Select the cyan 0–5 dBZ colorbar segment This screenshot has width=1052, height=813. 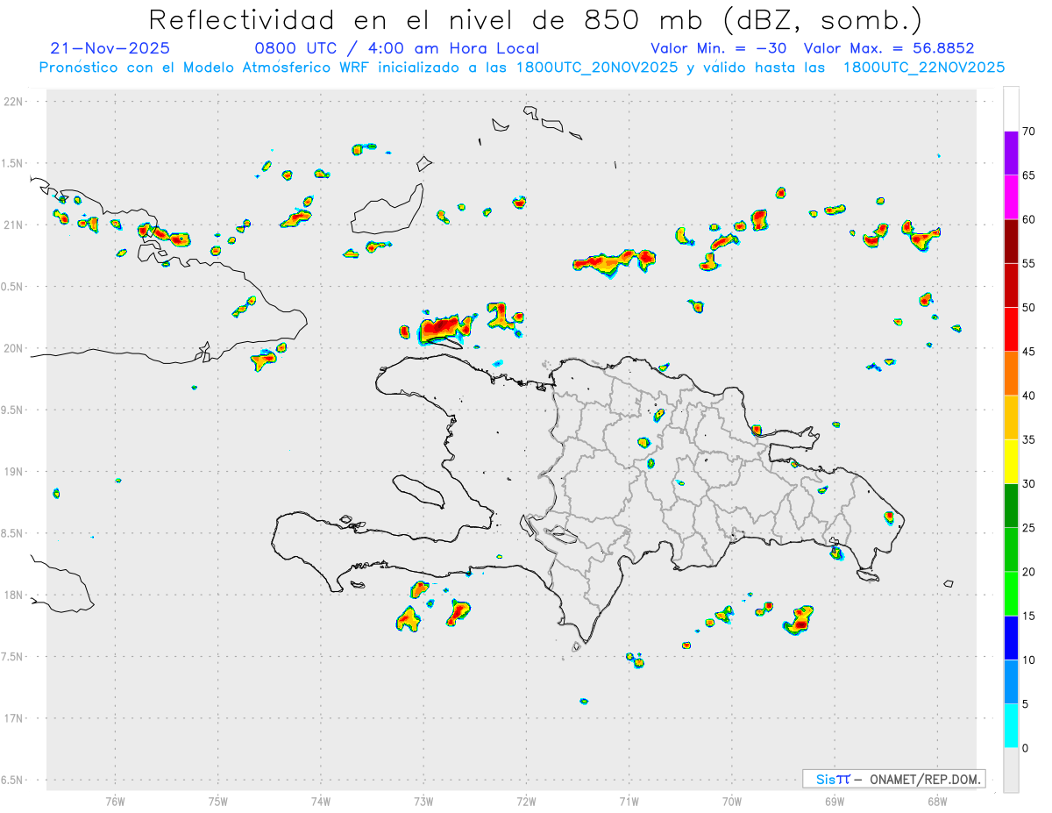pyautogui.click(x=1011, y=726)
